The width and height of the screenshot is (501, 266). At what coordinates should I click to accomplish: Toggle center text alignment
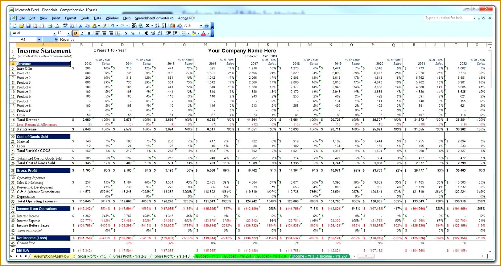click(x=104, y=33)
